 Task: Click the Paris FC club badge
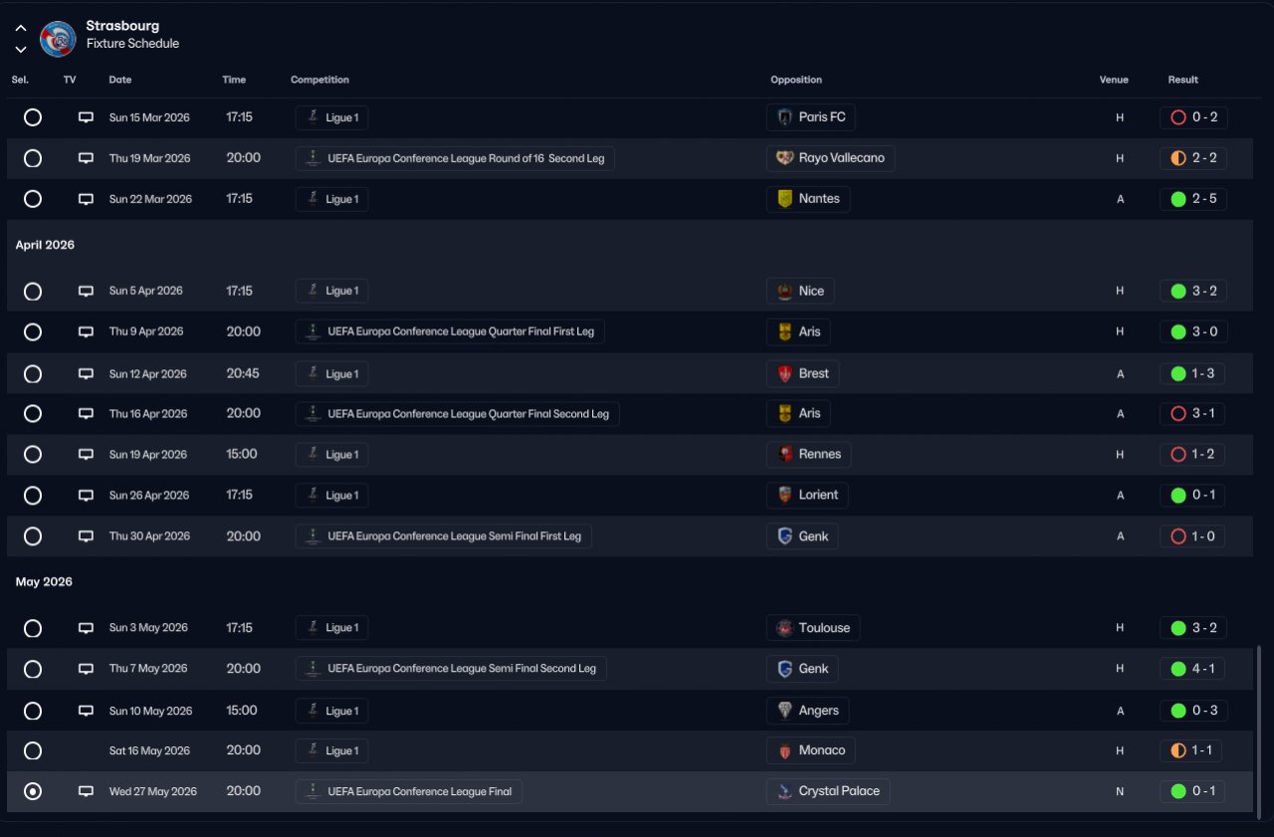click(785, 117)
